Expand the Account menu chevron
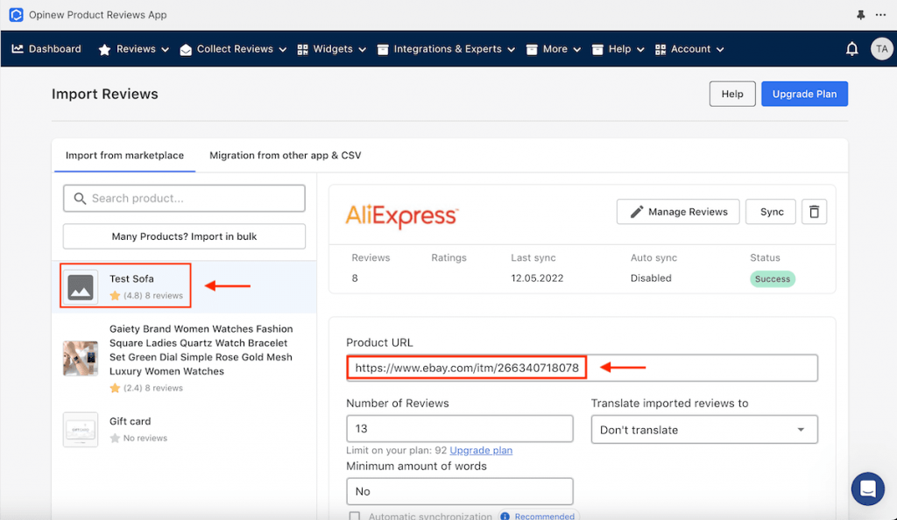 pyautogui.click(x=720, y=50)
